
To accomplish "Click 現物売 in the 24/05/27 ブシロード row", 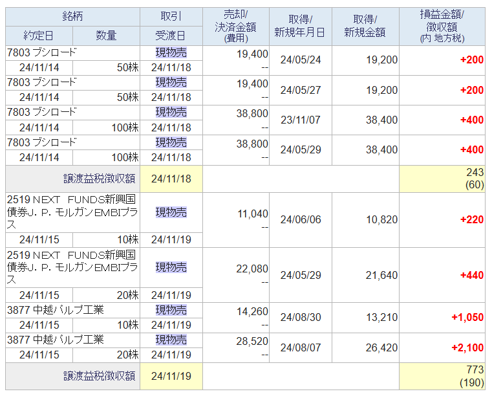I will 171,83.
